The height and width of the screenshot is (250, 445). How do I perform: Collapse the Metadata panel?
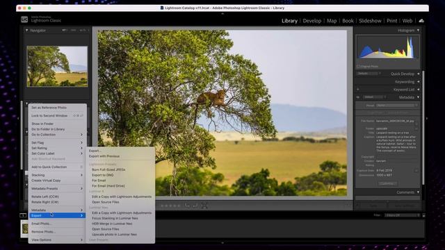point(419,97)
